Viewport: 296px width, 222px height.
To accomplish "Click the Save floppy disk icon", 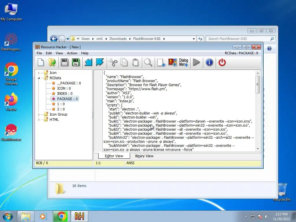I will coord(64,62).
